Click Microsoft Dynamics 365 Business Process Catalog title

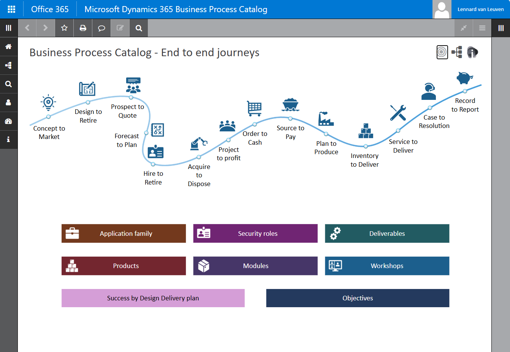coord(176,9)
